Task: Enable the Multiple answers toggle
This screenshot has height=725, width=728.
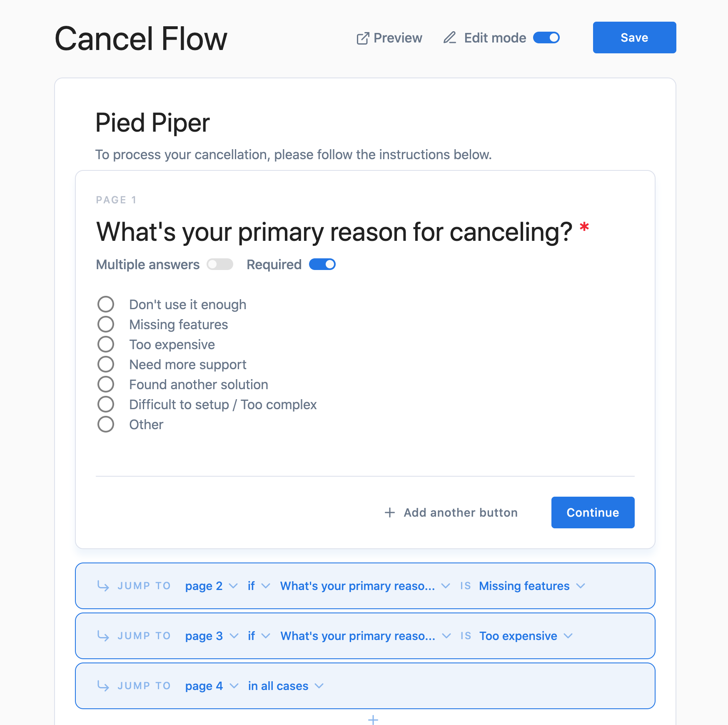Action: (x=220, y=265)
